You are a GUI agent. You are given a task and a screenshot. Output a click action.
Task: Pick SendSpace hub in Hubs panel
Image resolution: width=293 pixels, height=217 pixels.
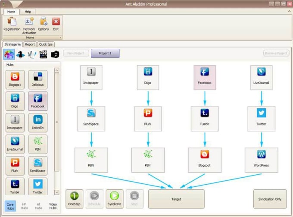tap(38, 166)
